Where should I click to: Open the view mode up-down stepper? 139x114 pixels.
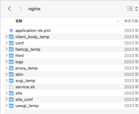(x=136, y=9)
